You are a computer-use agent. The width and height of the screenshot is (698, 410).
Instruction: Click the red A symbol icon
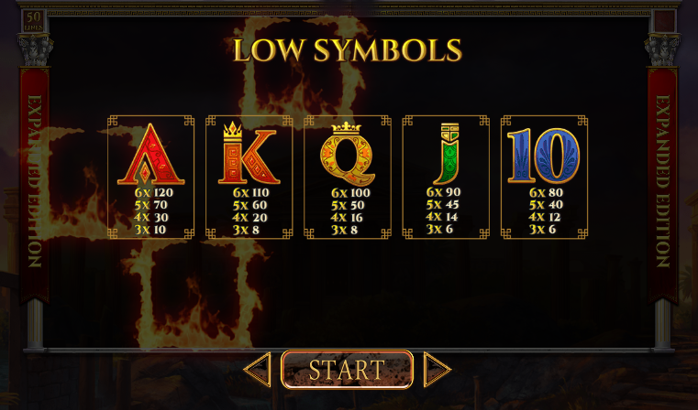pyautogui.click(x=151, y=154)
